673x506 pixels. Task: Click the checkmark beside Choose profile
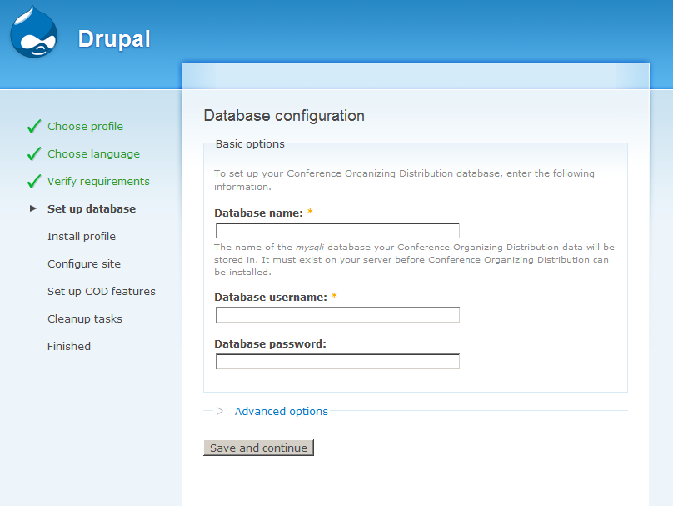(x=34, y=126)
